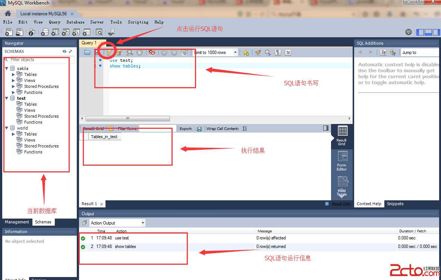Click the create new table icon
This screenshot has width=441, height=280.
pyautogui.click(x=55, y=32)
